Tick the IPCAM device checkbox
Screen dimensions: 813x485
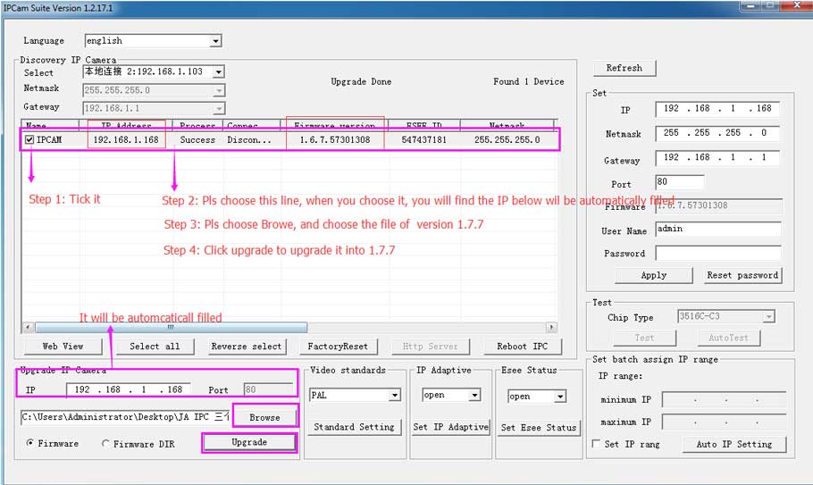click(x=30, y=140)
